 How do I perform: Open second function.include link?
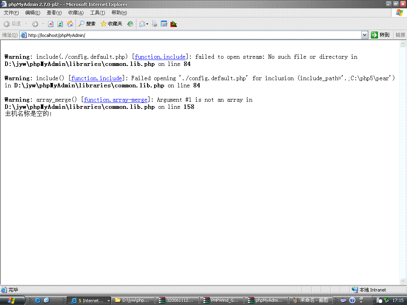point(97,78)
